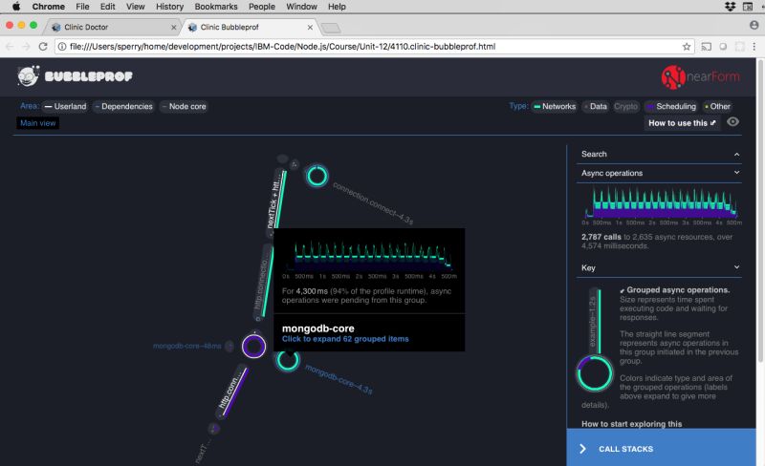Click the mongodb-core–48ms label
The width and height of the screenshot is (765, 466).
pos(186,346)
